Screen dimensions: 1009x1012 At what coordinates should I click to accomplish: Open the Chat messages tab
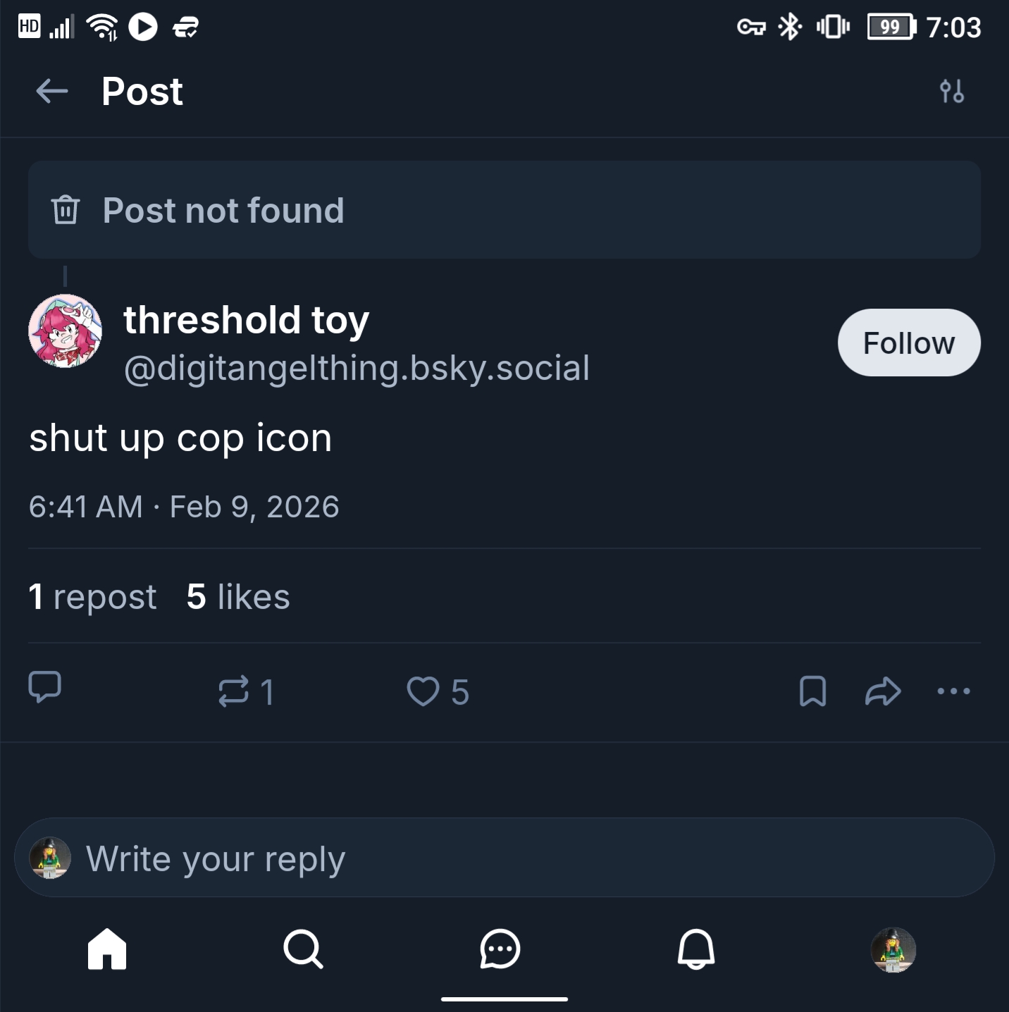tap(500, 949)
